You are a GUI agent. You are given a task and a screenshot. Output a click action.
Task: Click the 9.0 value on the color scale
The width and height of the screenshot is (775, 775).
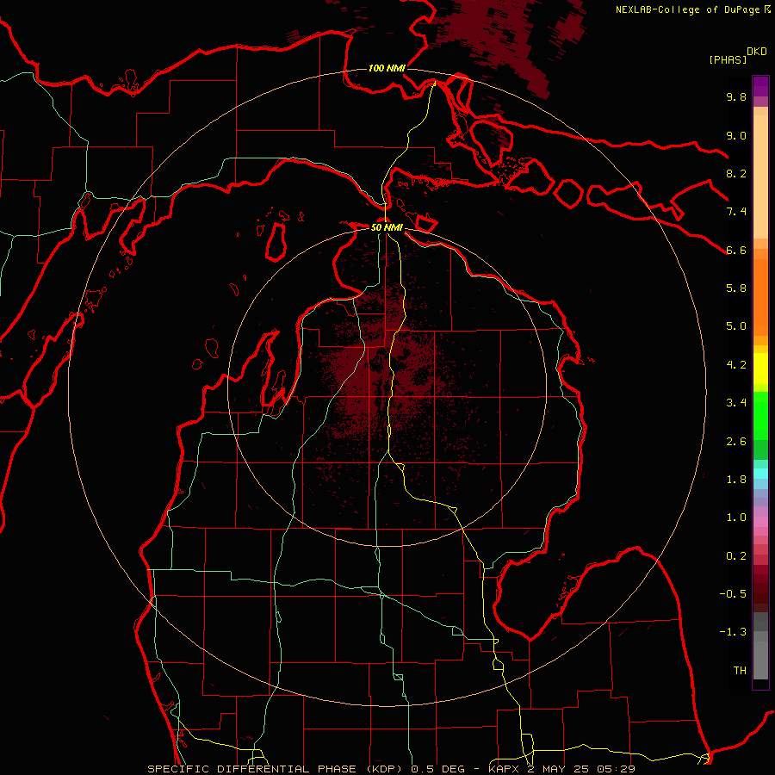736,135
